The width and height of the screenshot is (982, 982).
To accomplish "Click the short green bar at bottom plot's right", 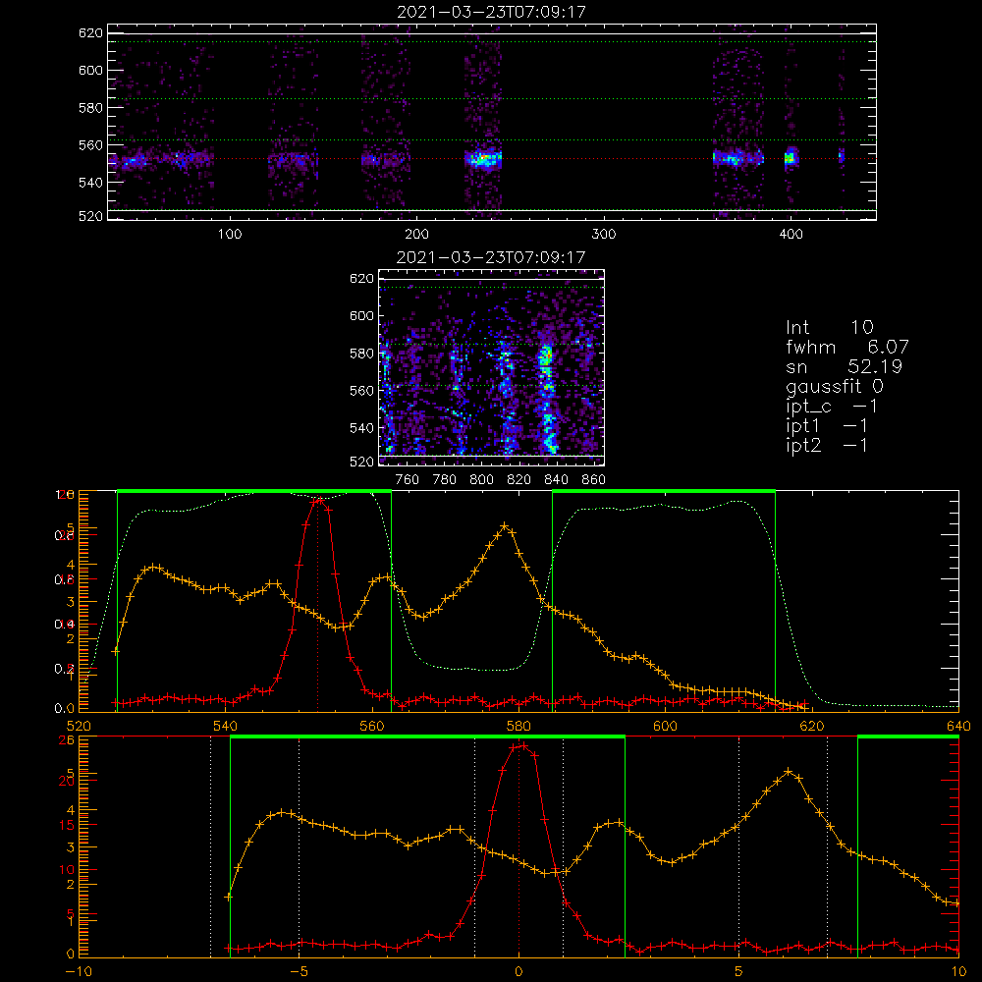I will point(908,736).
